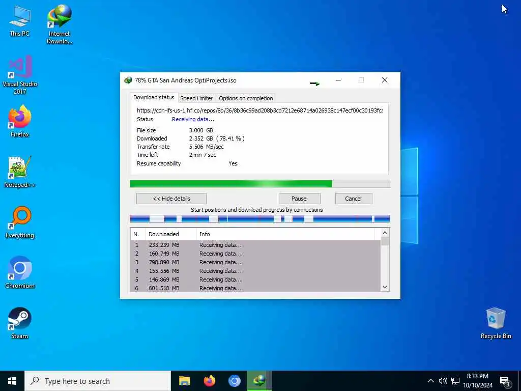Image resolution: width=521 pixels, height=391 pixels.
Task: Select connection 1 with 233.239 MB
Action: [255, 245]
